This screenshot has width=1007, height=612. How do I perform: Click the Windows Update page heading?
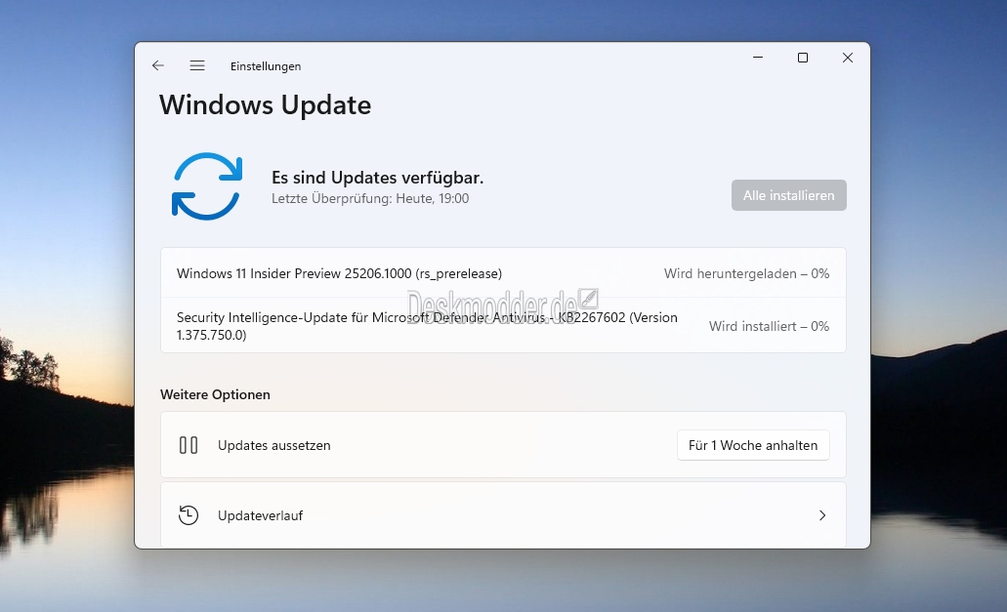pyautogui.click(x=265, y=104)
